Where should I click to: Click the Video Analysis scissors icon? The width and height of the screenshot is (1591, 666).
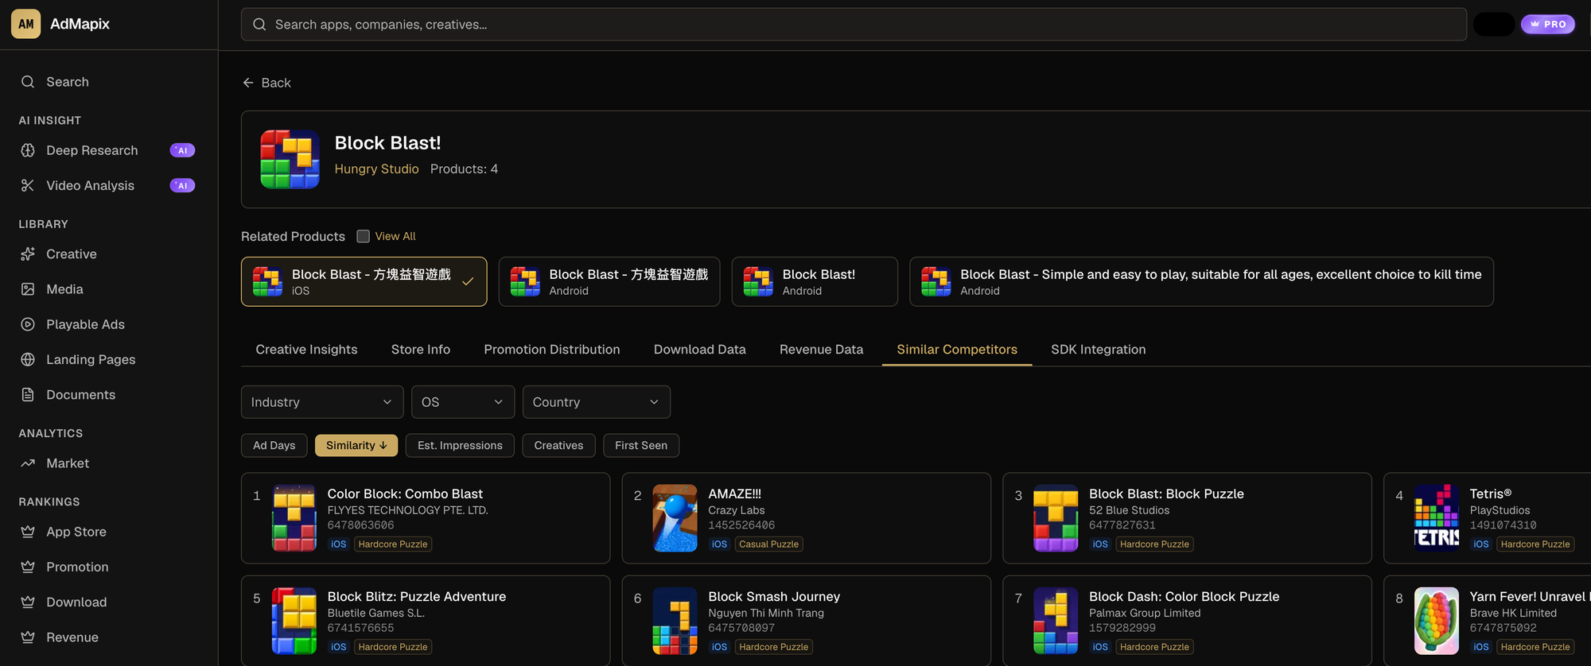(x=28, y=185)
